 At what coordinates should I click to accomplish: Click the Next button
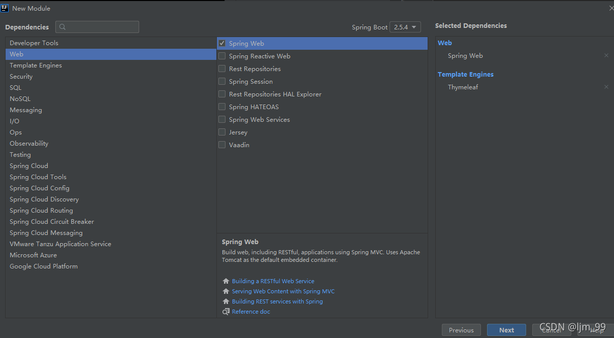(506, 330)
